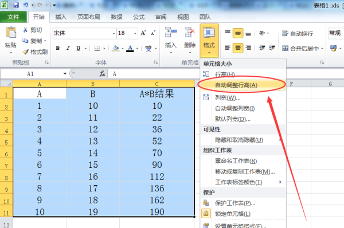Switch to the Formulas (公式) tab
344x228 pixels.
coord(139,17)
